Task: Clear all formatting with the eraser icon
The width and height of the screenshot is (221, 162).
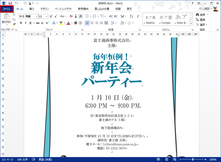Action: click(71, 16)
